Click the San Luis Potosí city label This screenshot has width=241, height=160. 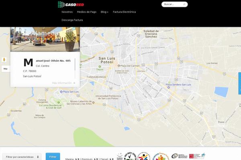(x=107, y=60)
